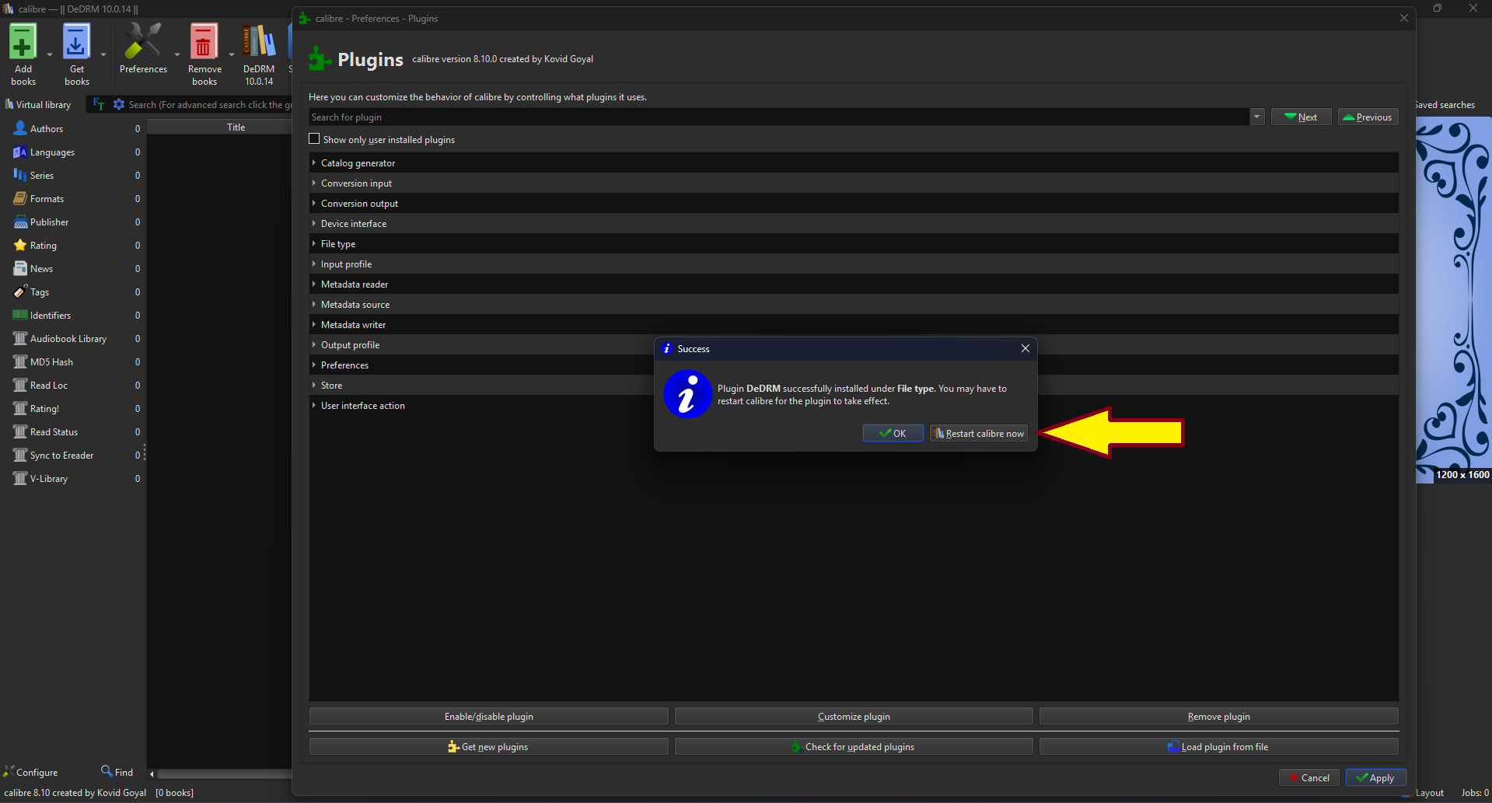Click the search settings gear icon

click(x=119, y=104)
